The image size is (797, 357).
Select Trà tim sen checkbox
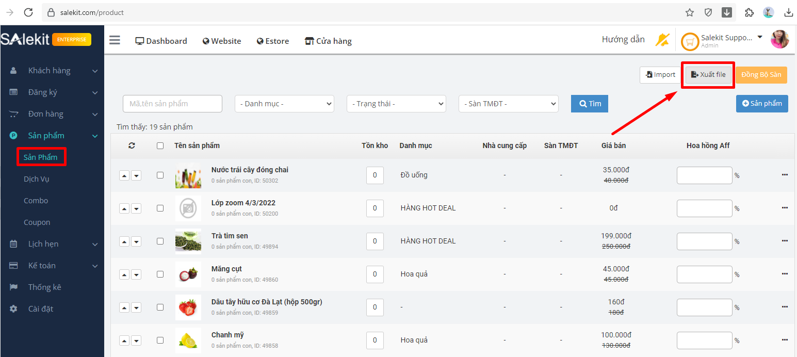click(160, 241)
